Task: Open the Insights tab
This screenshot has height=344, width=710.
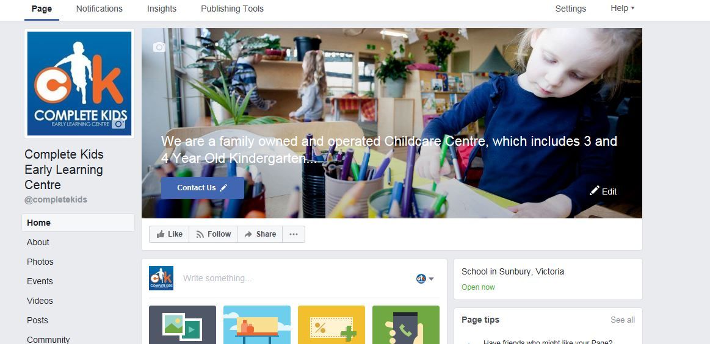Action: (162, 9)
